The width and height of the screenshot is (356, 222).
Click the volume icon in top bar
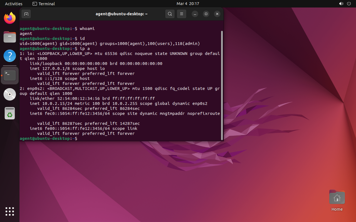341,4
